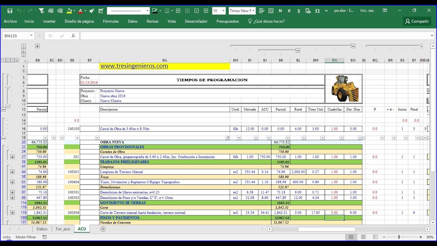Click the horizontal scrollbar thumb
This screenshot has height=246, width=437.
click(x=327, y=229)
